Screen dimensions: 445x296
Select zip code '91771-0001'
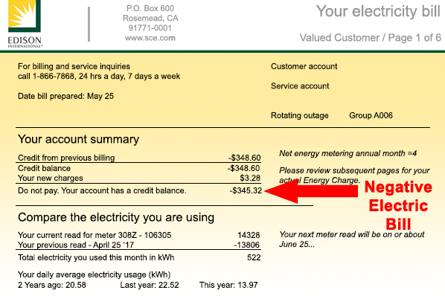pyautogui.click(x=150, y=28)
